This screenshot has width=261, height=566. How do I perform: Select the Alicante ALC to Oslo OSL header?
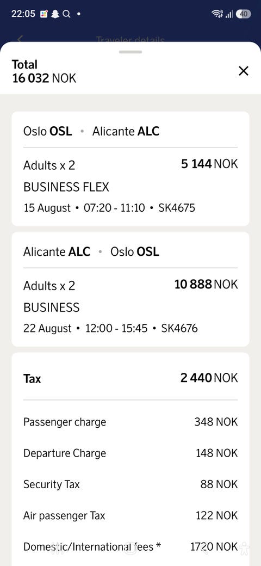pos(91,251)
